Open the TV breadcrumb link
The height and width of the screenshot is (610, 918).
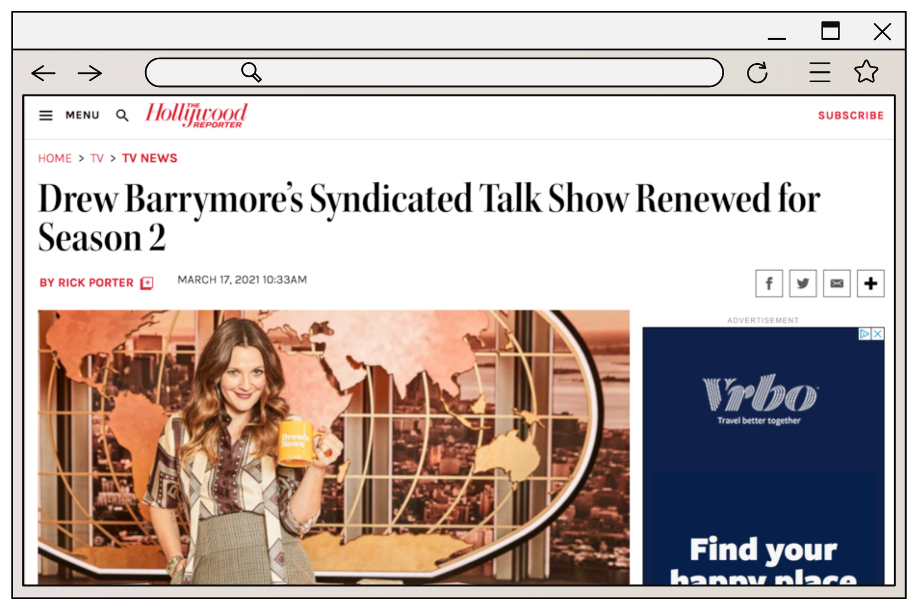tap(97, 158)
